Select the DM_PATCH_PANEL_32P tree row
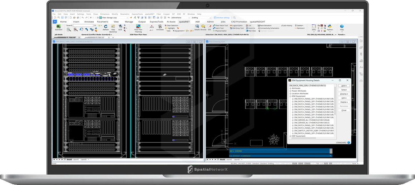The image size is (415, 185). point(313,109)
